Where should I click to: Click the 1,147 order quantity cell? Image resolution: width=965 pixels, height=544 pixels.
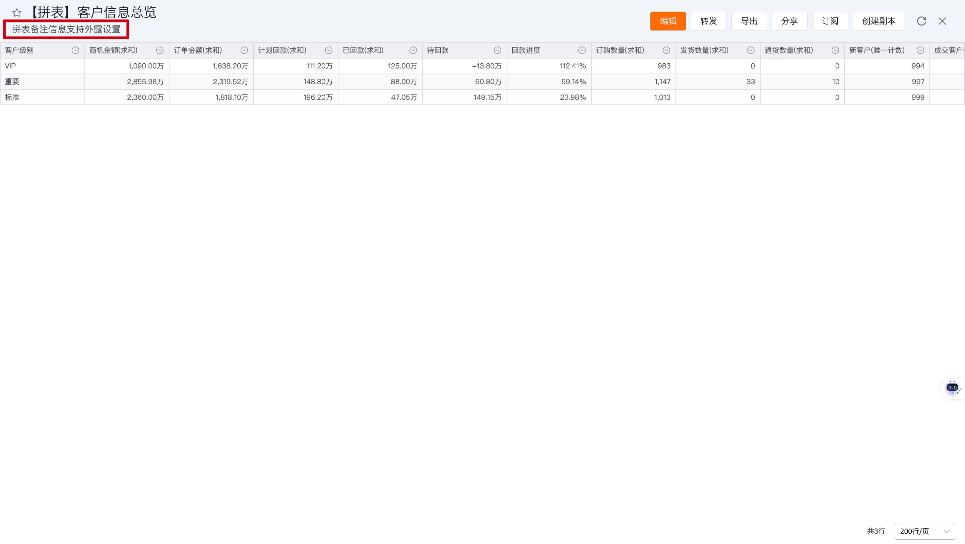tap(634, 82)
